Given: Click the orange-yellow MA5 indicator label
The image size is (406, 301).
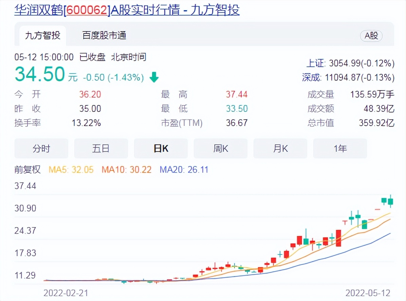Looking at the screenshot, I should [71, 169].
